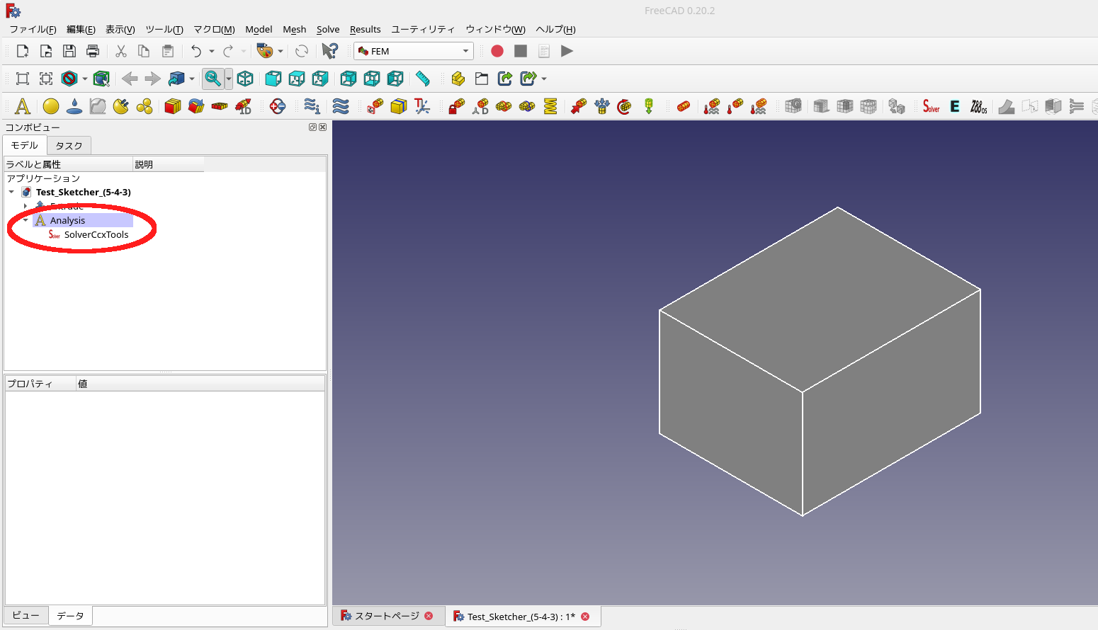Expand the Extrude tree item
Image resolution: width=1098 pixels, height=630 pixels.
point(26,206)
